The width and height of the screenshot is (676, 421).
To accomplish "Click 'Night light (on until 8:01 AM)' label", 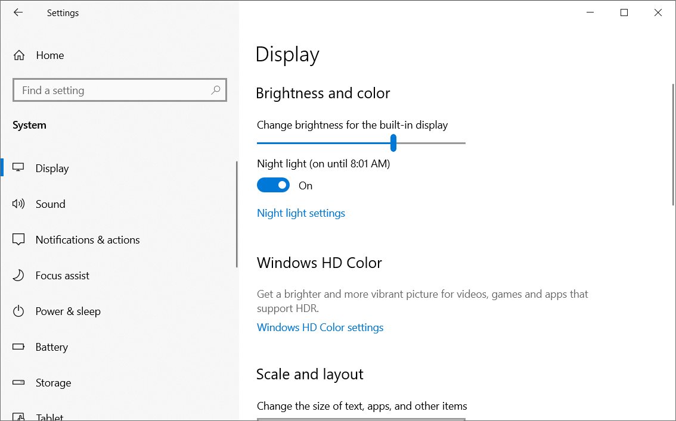I will [x=323, y=164].
